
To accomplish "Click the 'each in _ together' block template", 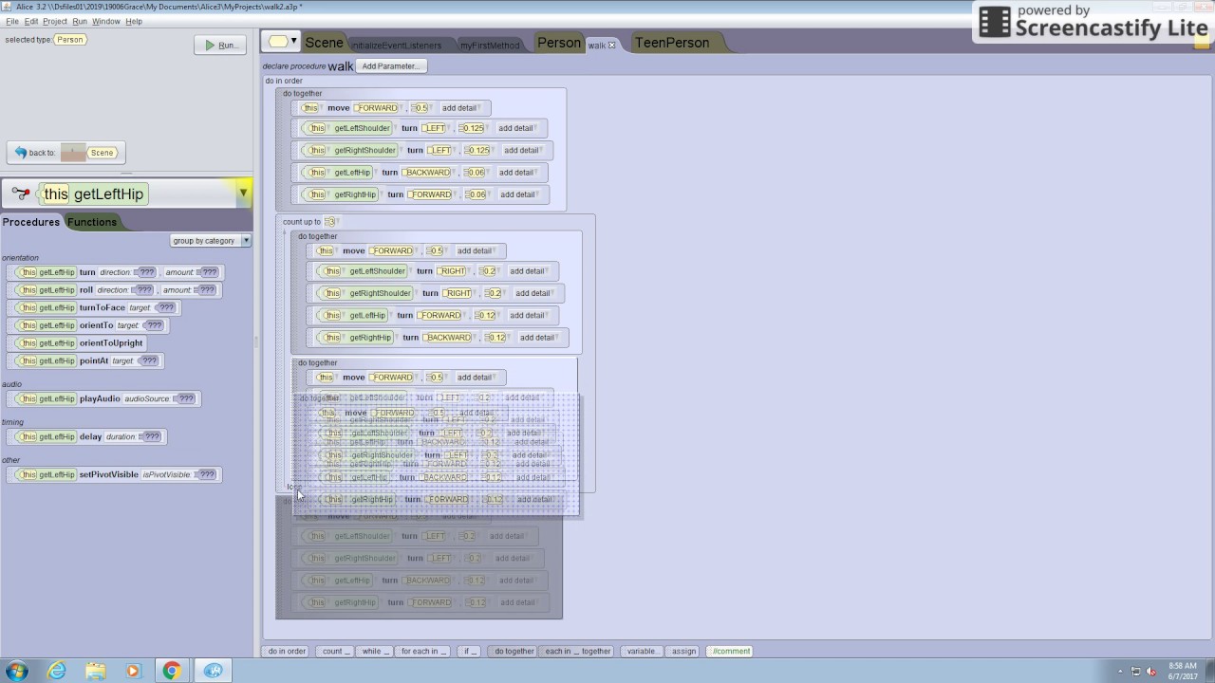I will click(x=578, y=651).
